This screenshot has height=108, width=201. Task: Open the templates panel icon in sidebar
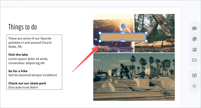194,28
